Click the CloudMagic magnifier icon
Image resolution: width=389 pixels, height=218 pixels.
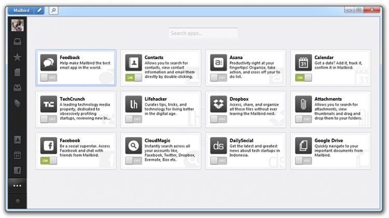click(133, 145)
